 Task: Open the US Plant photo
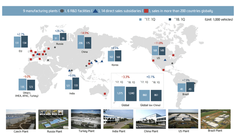[x=183, y=119]
